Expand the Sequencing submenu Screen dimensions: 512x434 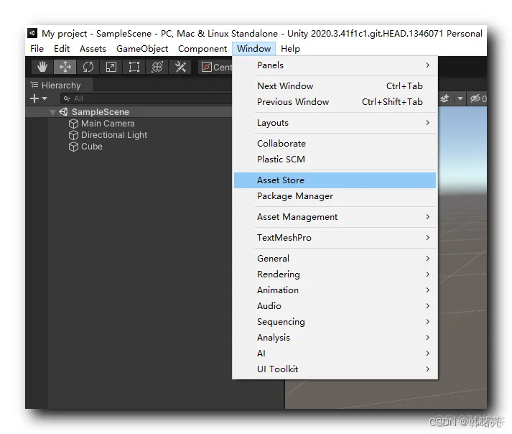click(335, 322)
